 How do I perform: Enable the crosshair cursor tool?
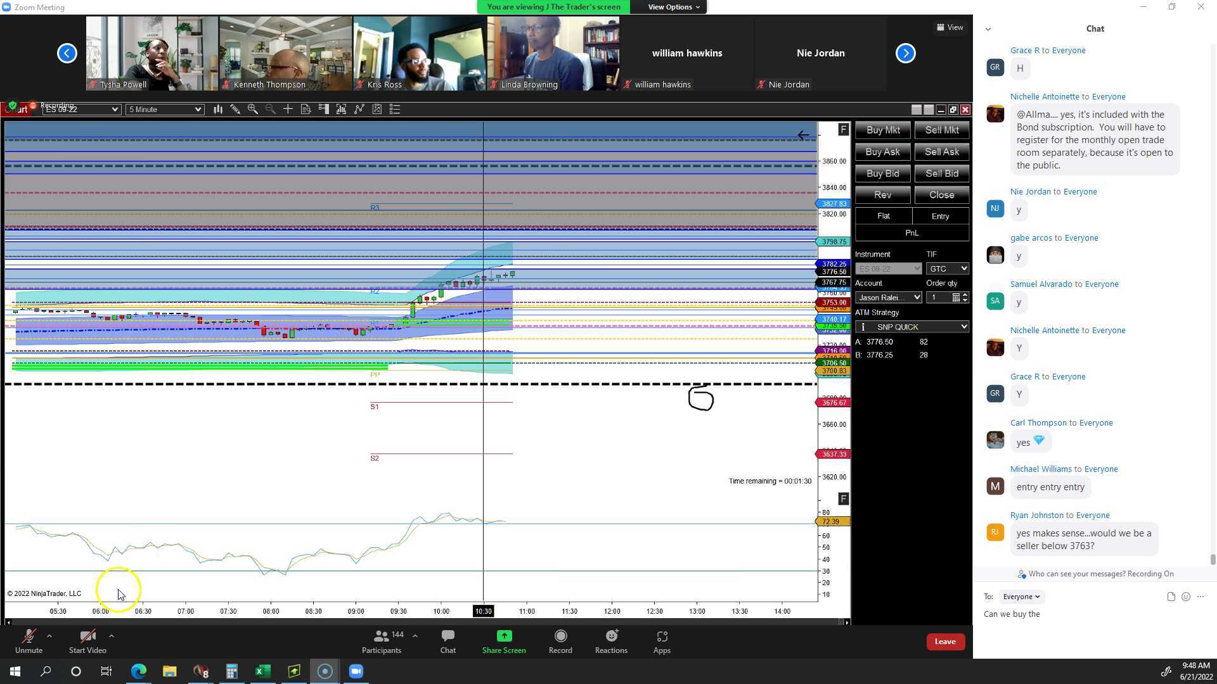point(287,109)
